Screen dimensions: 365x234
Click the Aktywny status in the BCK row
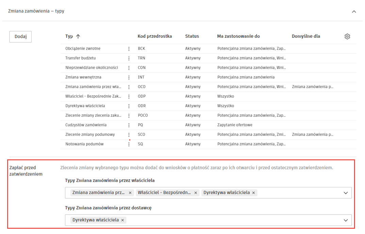[193, 48]
